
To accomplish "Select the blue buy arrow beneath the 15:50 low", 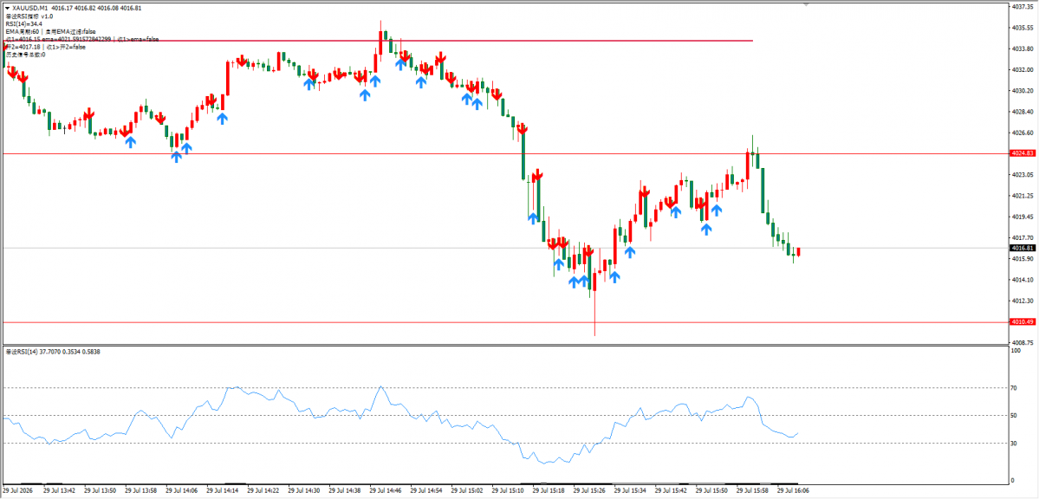I will (x=706, y=230).
